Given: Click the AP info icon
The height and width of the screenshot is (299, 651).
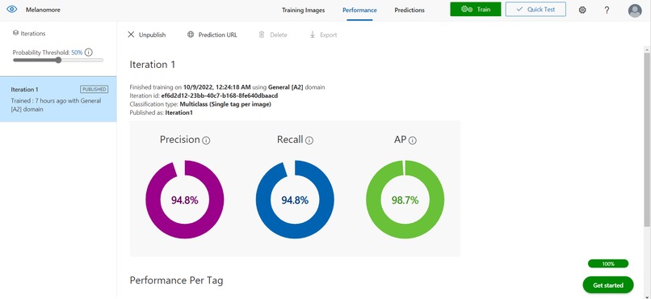Looking at the screenshot, I should [412, 141].
